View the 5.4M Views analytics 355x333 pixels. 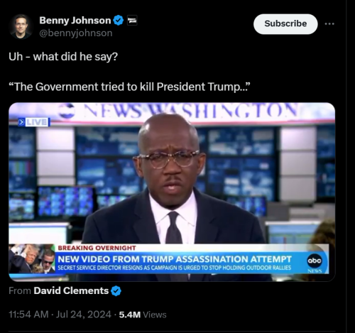143,315
